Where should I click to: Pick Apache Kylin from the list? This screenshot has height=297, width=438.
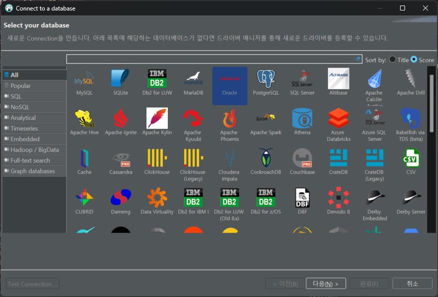(157, 122)
